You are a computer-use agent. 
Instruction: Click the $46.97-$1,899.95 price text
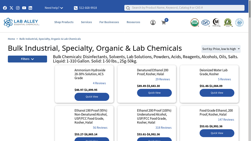(86, 90)
